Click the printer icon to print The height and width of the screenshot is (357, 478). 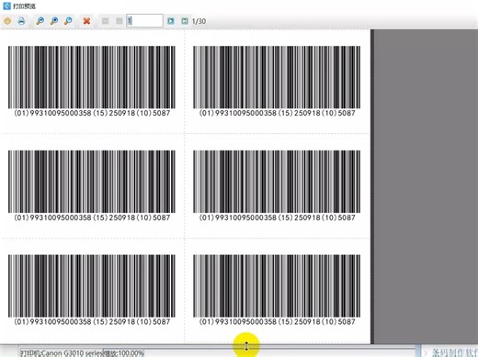click(21, 21)
